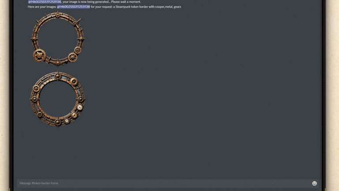The image size is (339, 191).
Task: Click user mention in 'Here are your images' message
Action: 73,7
